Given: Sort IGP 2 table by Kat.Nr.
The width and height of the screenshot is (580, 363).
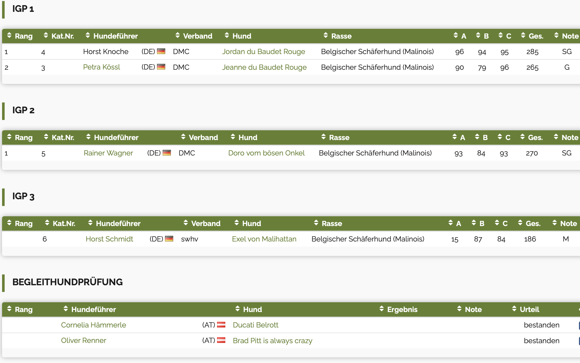Looking at the screenshot, I should (59, 137).
